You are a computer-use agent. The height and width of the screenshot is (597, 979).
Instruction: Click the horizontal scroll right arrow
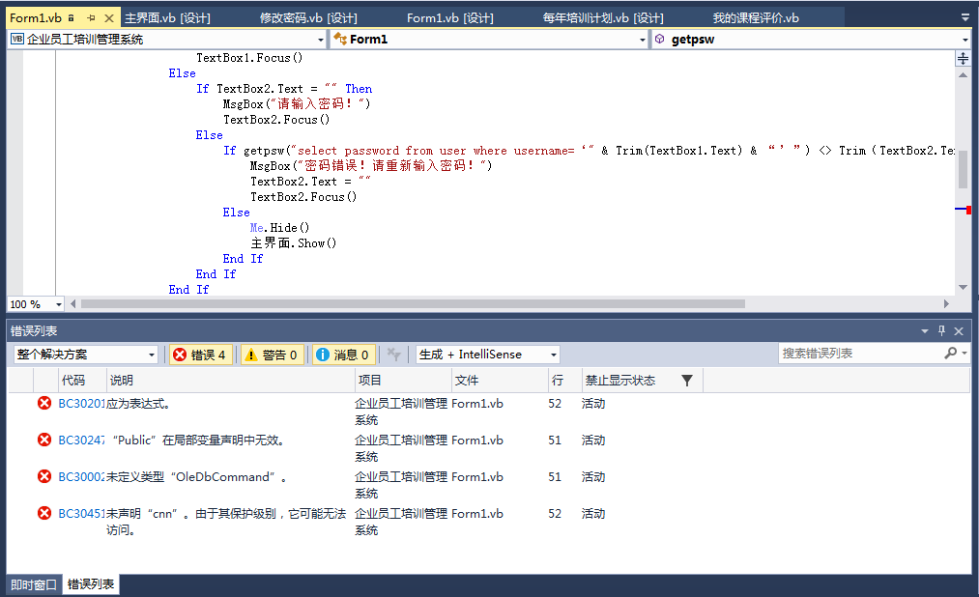tap(946, 303)
